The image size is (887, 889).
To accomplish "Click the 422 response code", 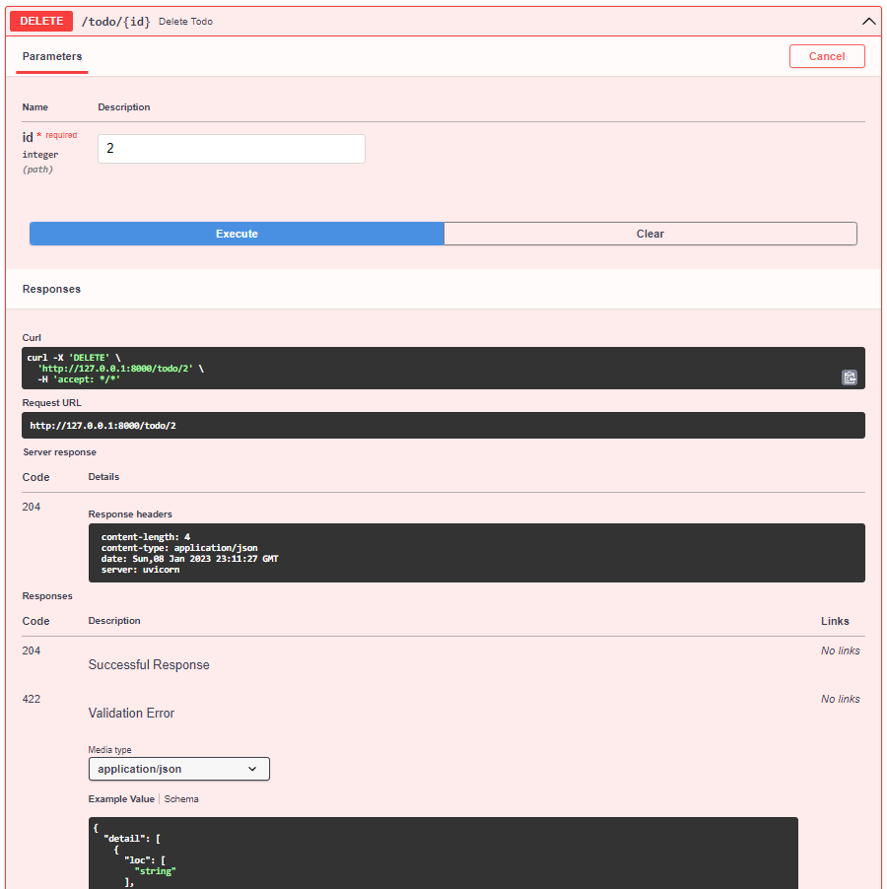I will click(32, 699).
